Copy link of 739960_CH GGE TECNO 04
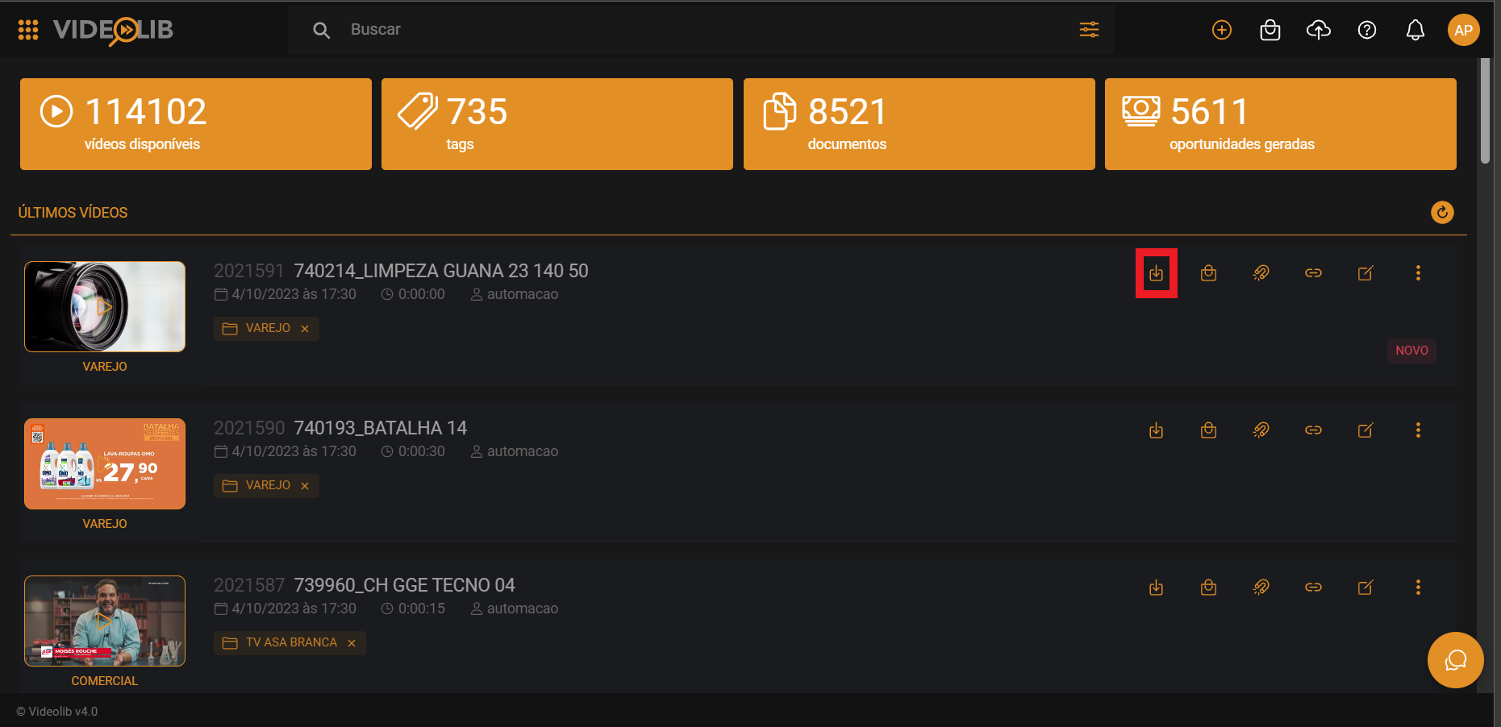The image size is (1501, 727). (x=1313, y=588)
